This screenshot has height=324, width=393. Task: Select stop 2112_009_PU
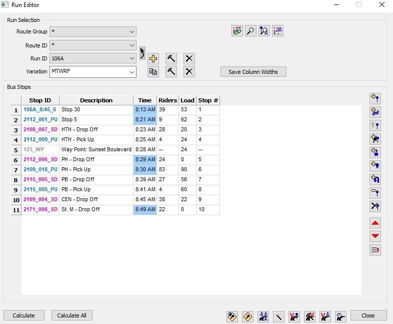(x=40, y=140)
